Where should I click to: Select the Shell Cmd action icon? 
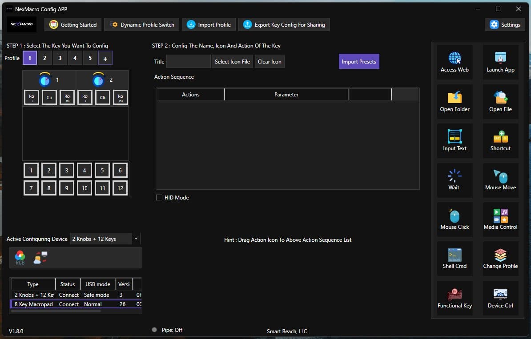point(455,258)
